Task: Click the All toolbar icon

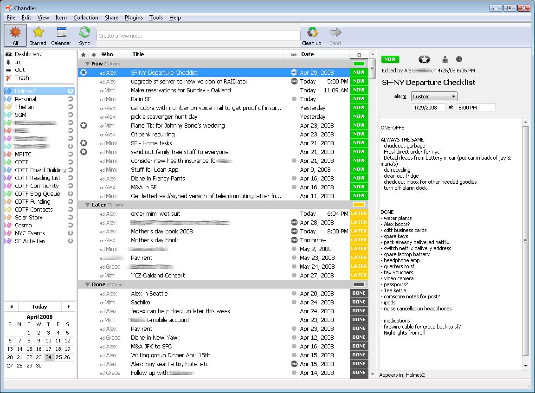Action: point(15,35)
